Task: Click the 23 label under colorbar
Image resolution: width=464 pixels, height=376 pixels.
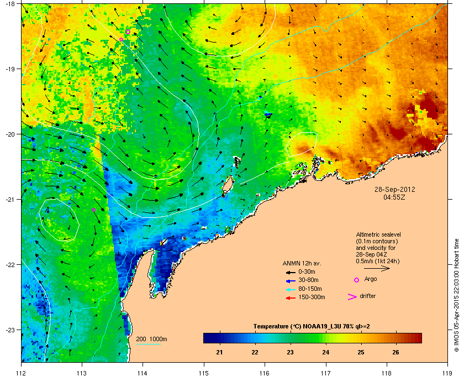Action: pyautogui.click(x=290, y=352)
